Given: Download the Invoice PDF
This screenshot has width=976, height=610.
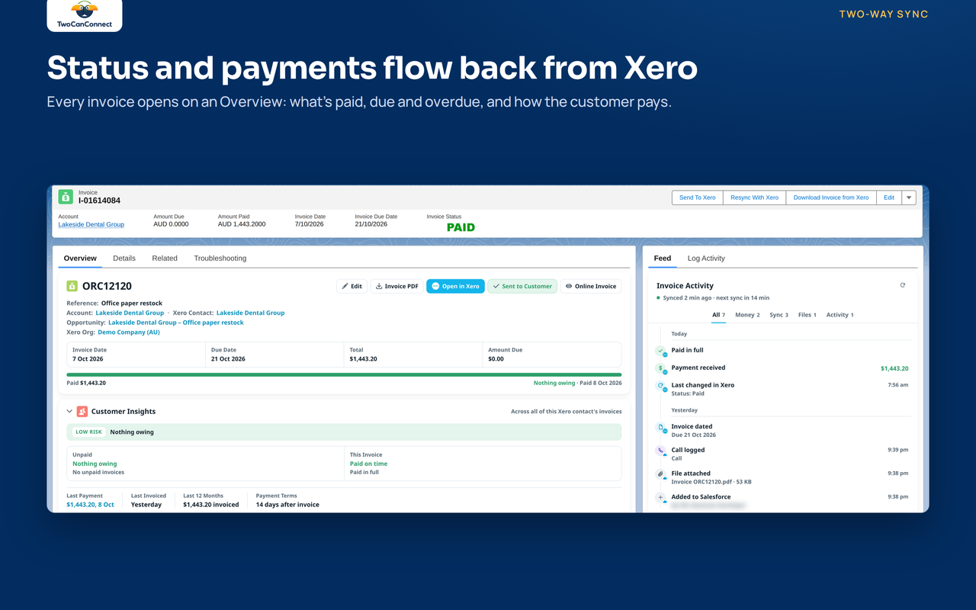Looking at the screenshot, I should coord(397,286).
